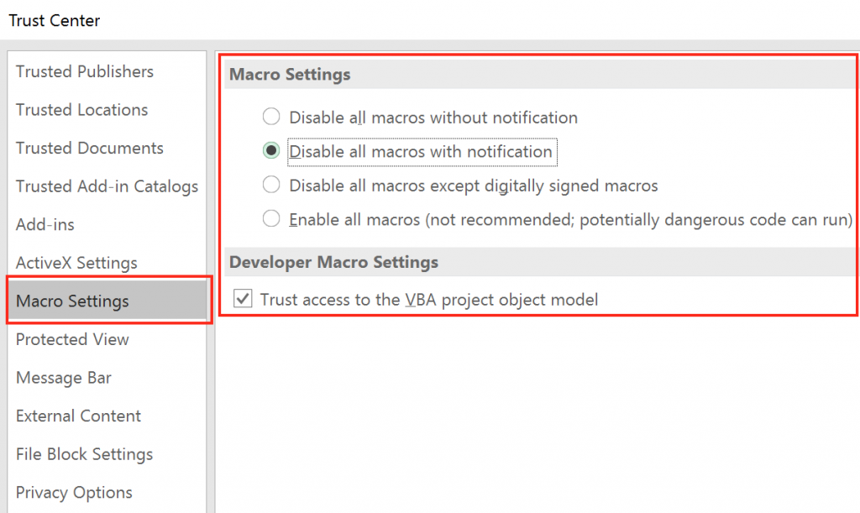Uncheck Trust access to VBA project object model
The width and height of the screenshot is (860, 513).
click(x=243, y=299)
